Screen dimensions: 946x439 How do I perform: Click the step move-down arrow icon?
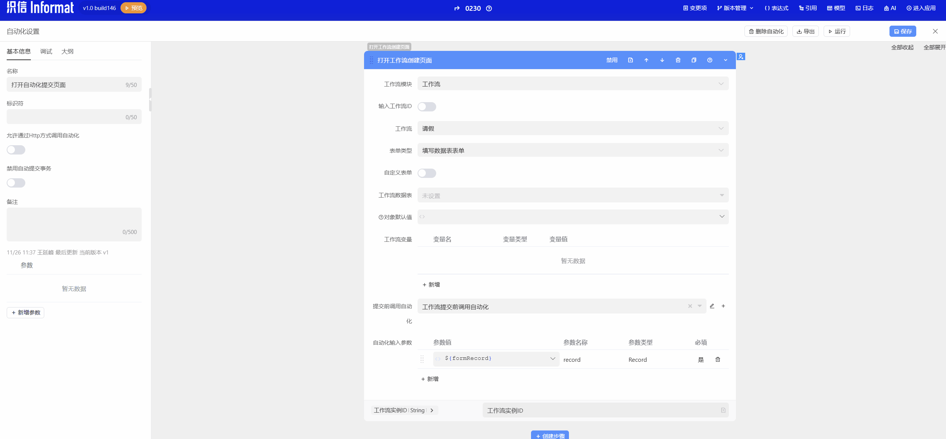[x=662, y=60]
